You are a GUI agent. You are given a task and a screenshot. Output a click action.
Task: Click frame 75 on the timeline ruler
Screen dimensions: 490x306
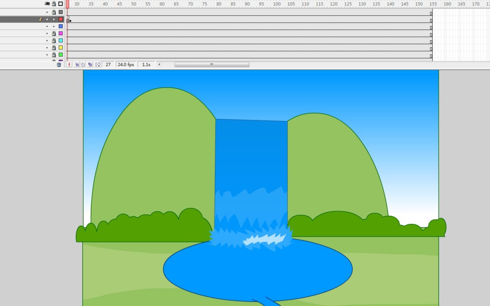(x=205, y=4)
